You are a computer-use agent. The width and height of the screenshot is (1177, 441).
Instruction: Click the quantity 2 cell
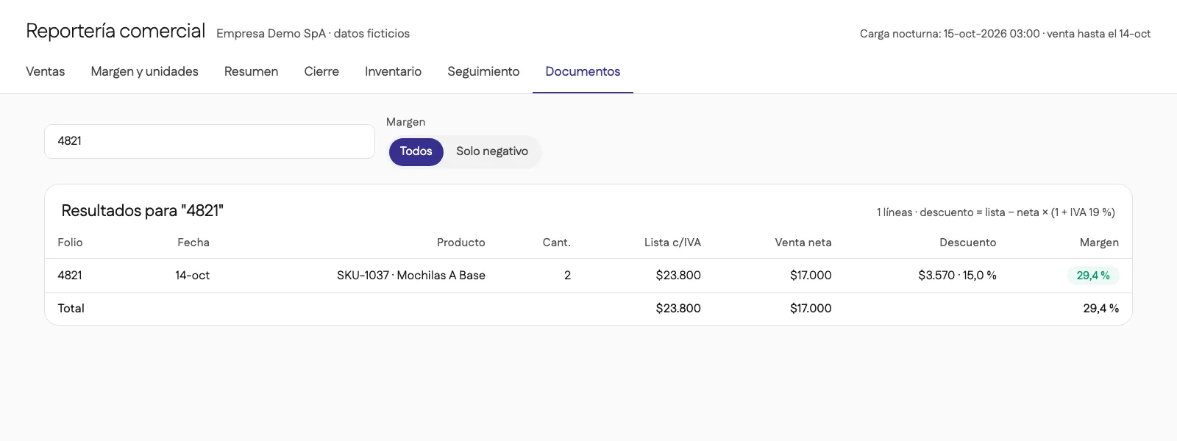tap(567, 276)
